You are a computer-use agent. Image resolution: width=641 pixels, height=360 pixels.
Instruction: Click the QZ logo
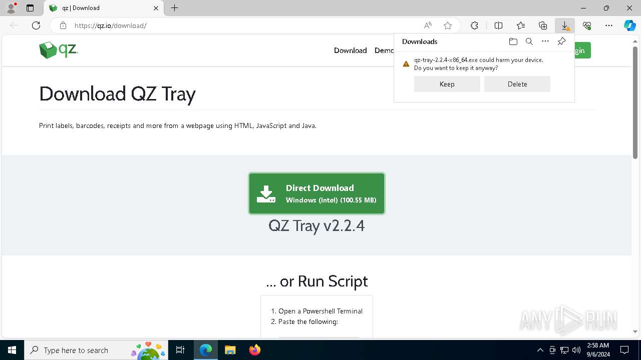pos(59,50)
